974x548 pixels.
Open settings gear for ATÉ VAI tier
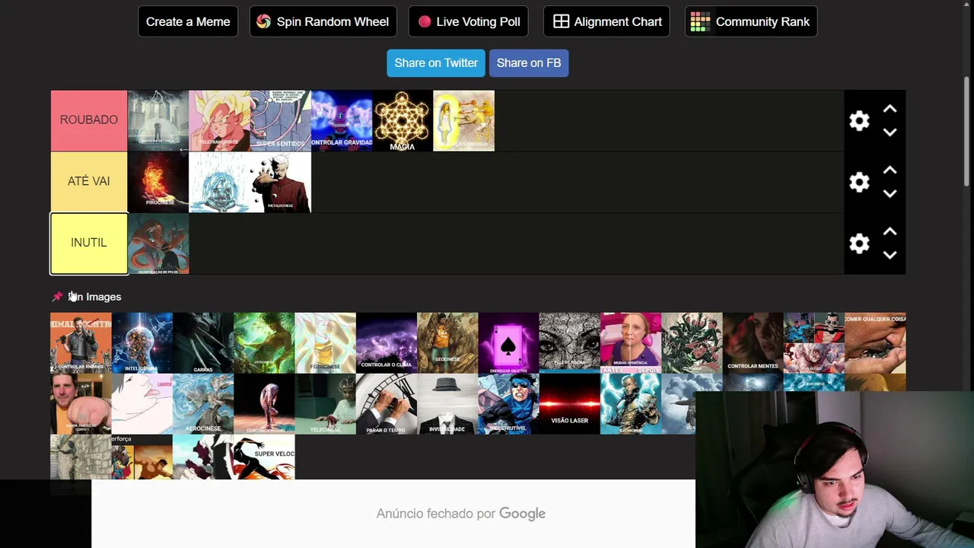coord(859,182)
